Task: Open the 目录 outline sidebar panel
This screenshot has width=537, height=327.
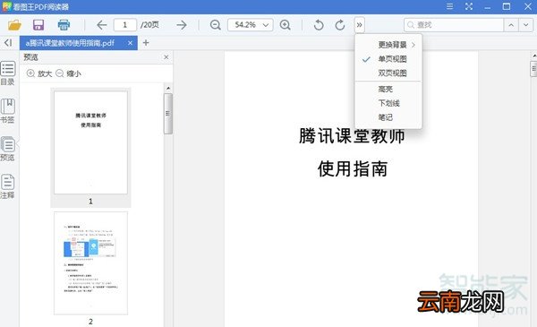Action: pyautogui.click(x=7, y=73)
